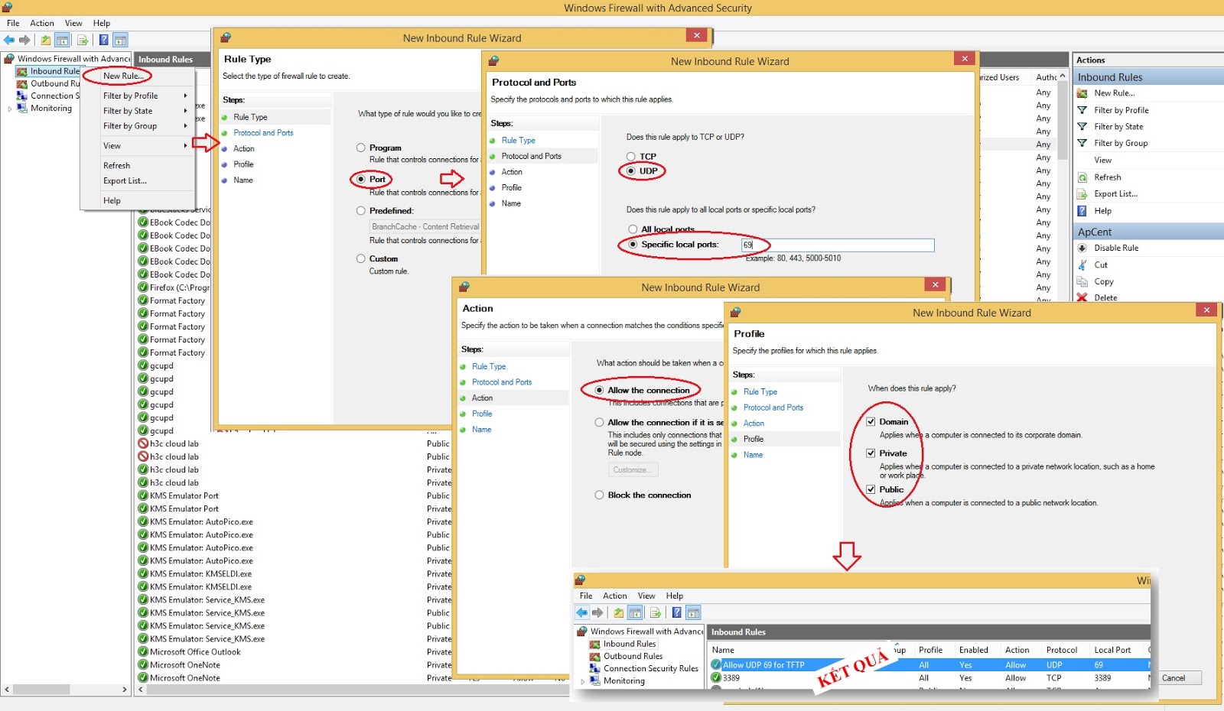
Task: Click the Help icon in the Actions pane
Action: [x=1082, y=211]
